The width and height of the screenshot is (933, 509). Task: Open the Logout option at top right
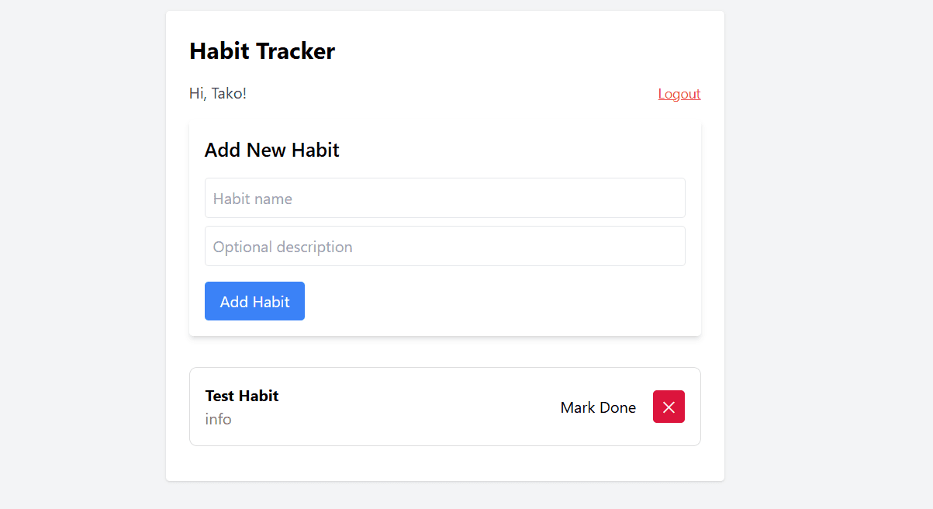[x=679, y=93]
